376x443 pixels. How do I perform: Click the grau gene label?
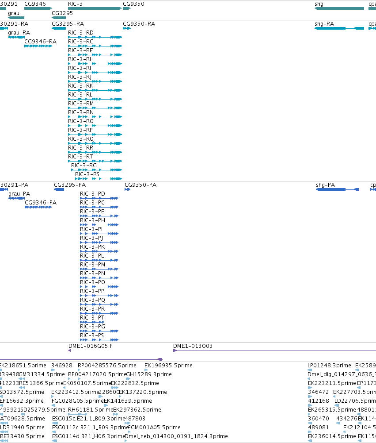(14, 13)
